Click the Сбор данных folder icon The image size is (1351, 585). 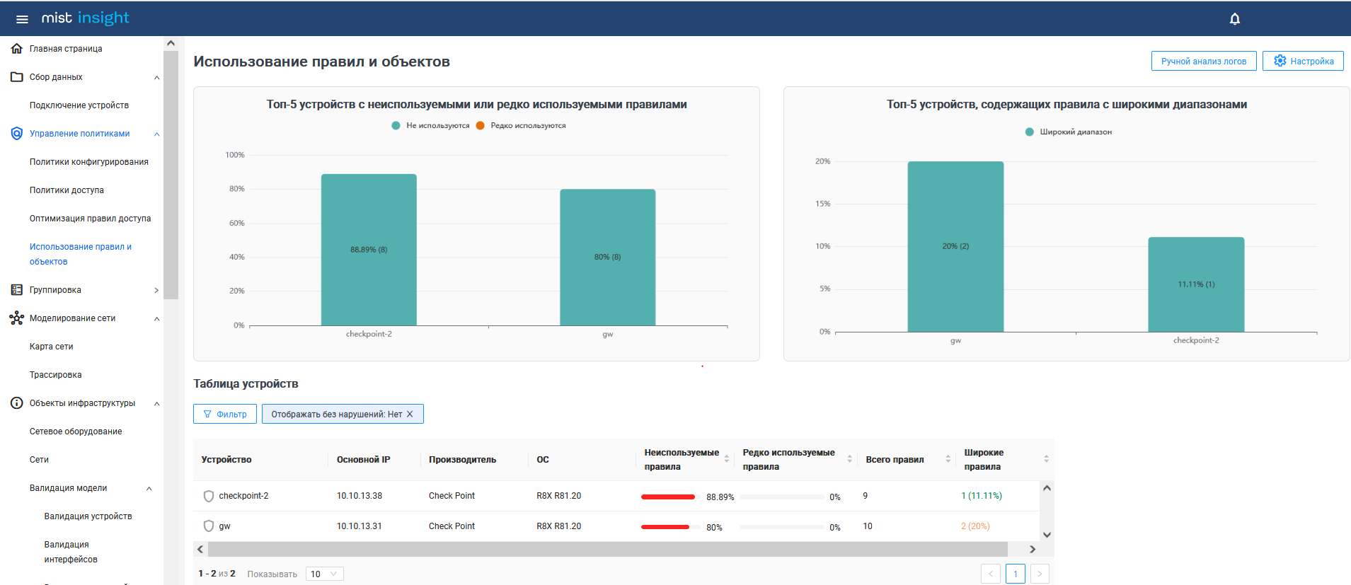(17, 77)
